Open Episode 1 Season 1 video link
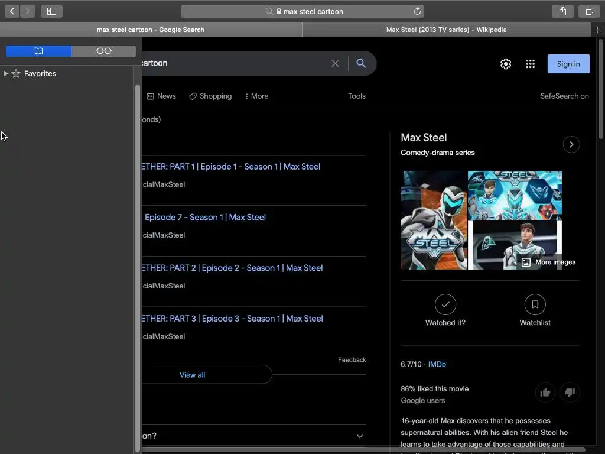This screenshot has width=605, height=454. pos(231,167)
